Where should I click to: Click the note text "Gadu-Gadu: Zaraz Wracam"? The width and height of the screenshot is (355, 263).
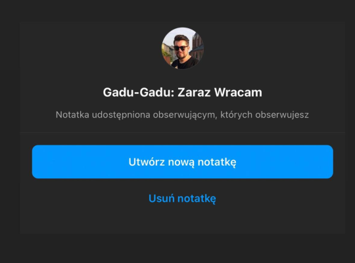183,93
